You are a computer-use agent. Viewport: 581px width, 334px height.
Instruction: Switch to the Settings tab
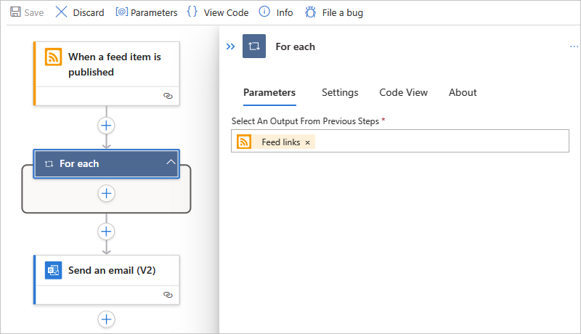(340, 92)
